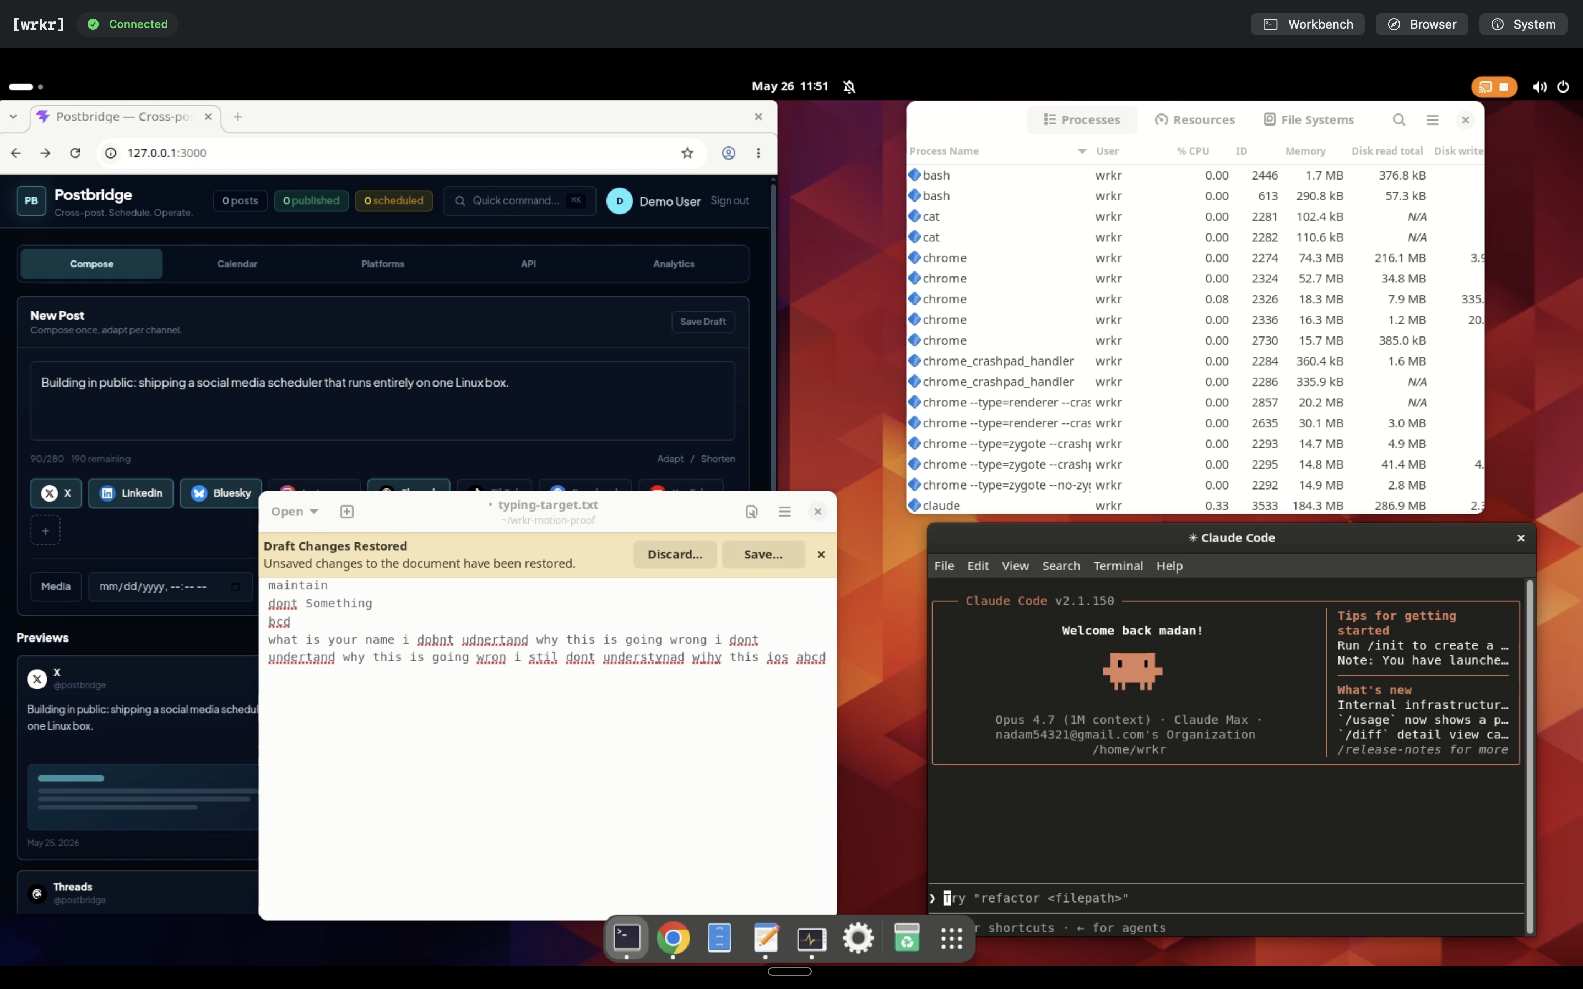Click the Shorten link under the post
The image size is (1583, 989).
pos(718,459)
